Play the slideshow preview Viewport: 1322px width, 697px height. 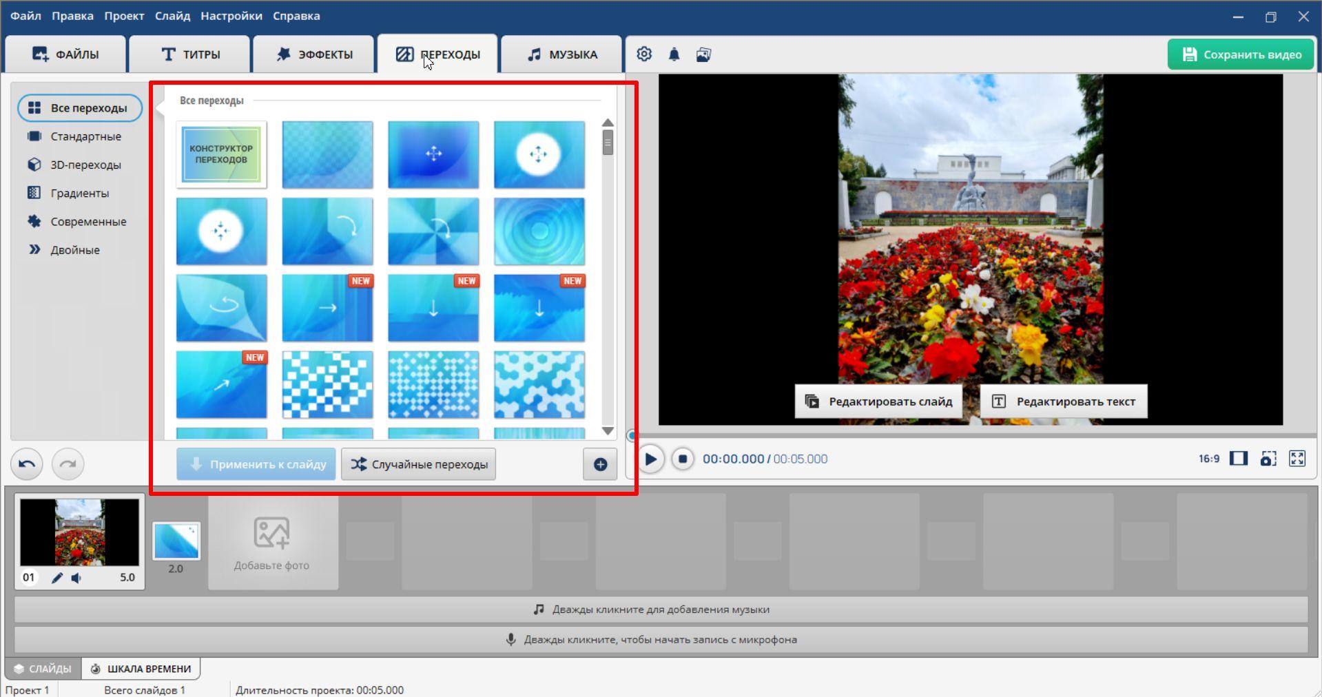(650, 459)
